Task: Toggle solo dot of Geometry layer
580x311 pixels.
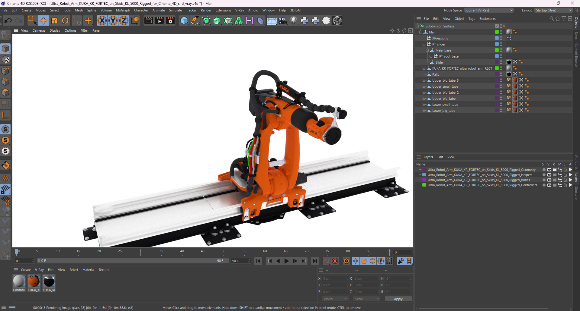Action: pyautogui.click(x=544, y=170)
